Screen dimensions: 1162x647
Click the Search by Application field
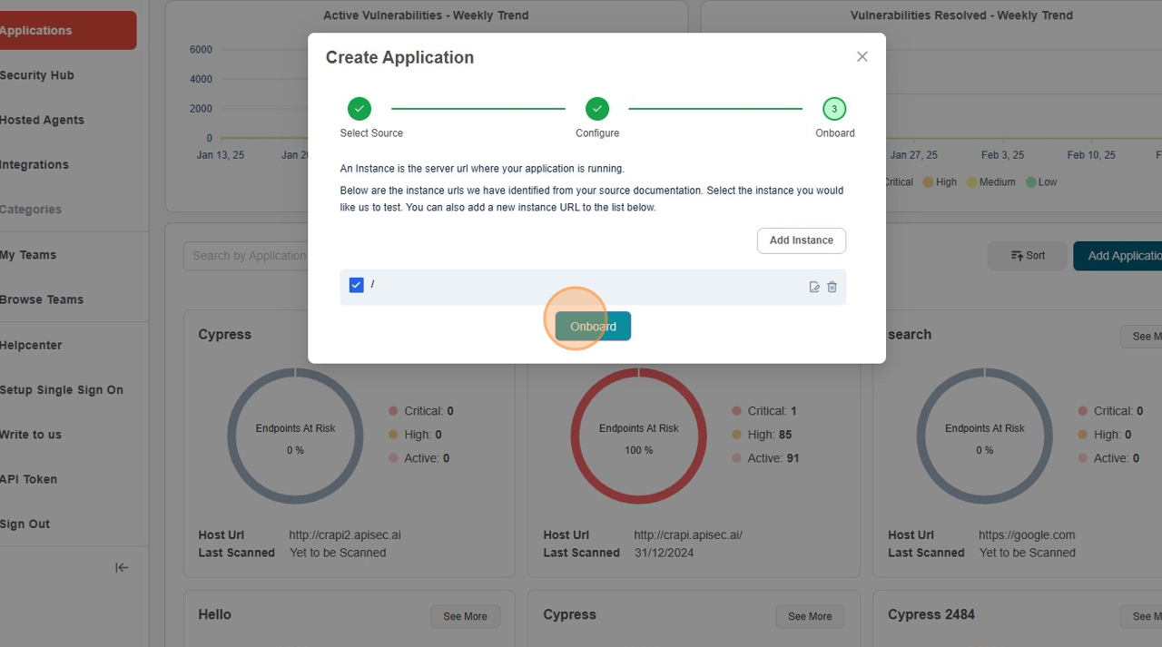point(247,256)
